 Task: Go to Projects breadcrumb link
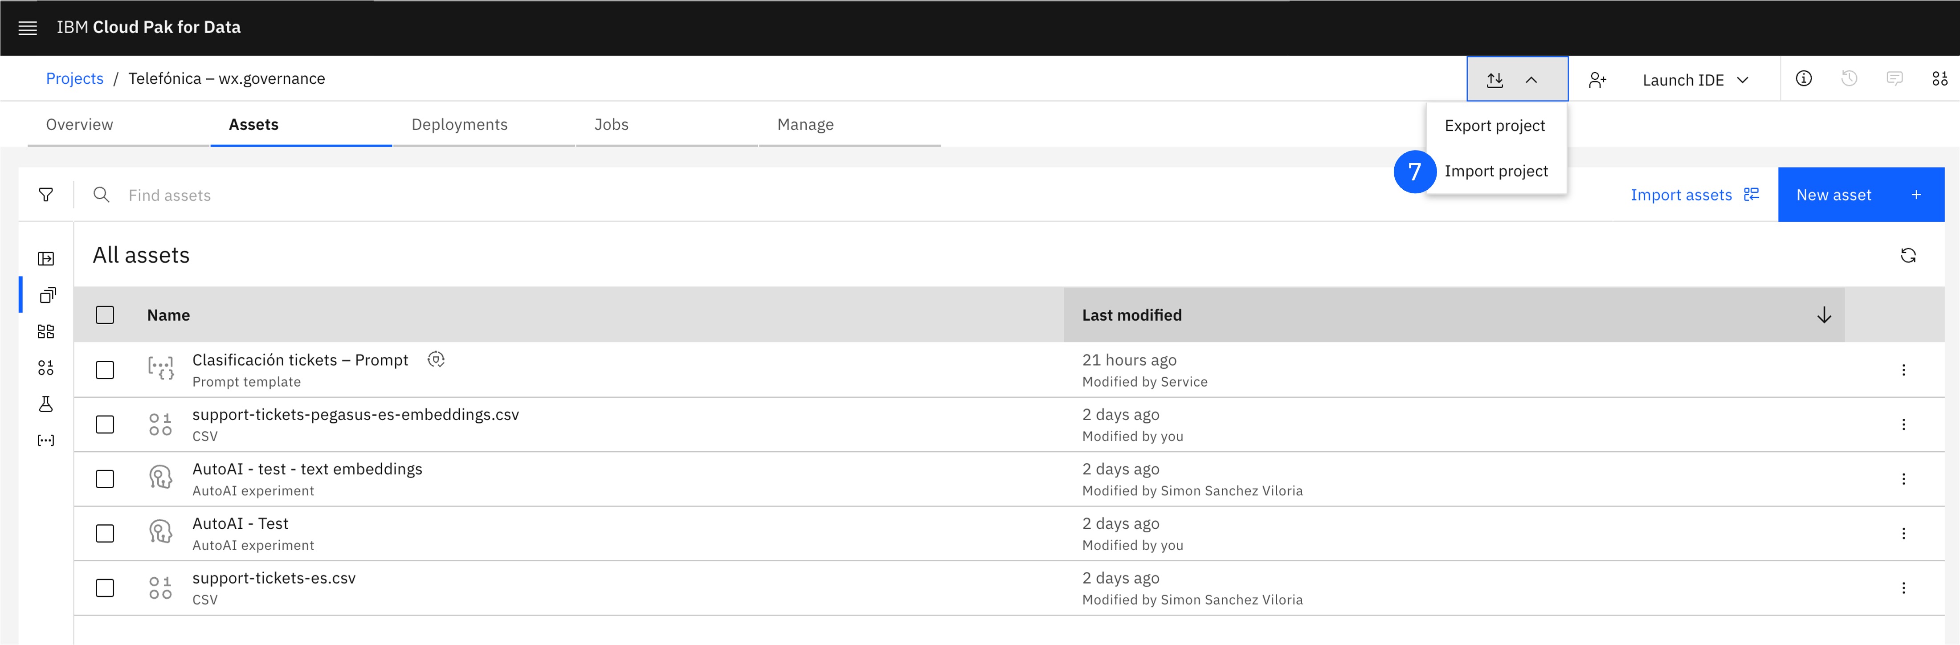(74, 78)
